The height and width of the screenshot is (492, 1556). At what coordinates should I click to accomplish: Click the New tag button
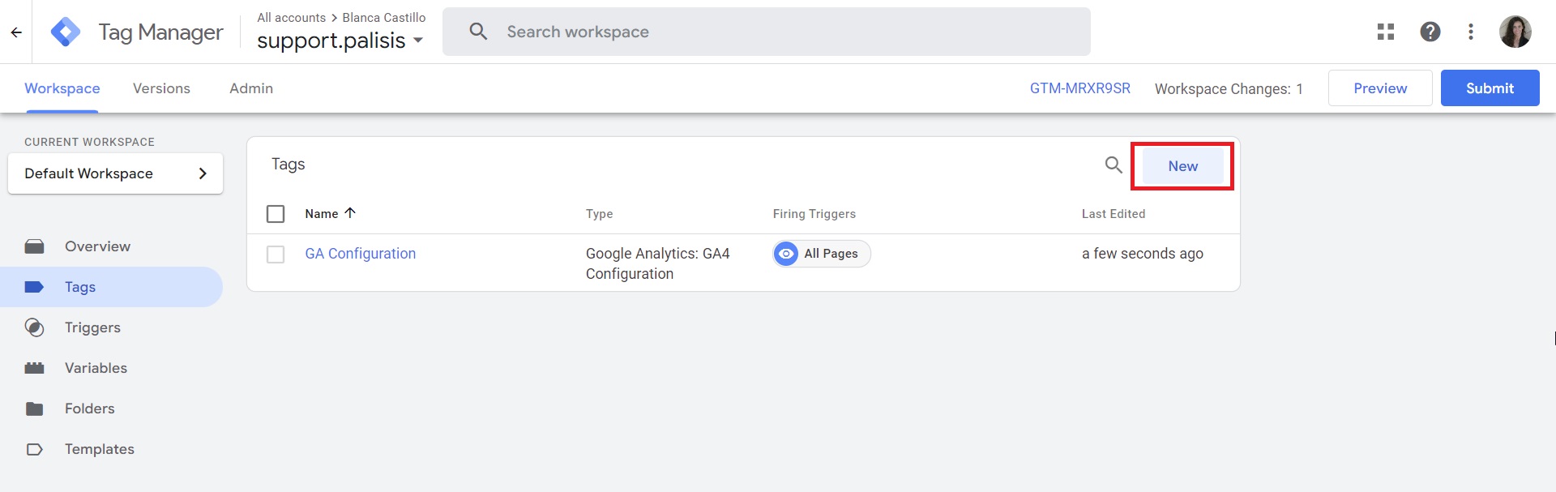click(1182, 166)
